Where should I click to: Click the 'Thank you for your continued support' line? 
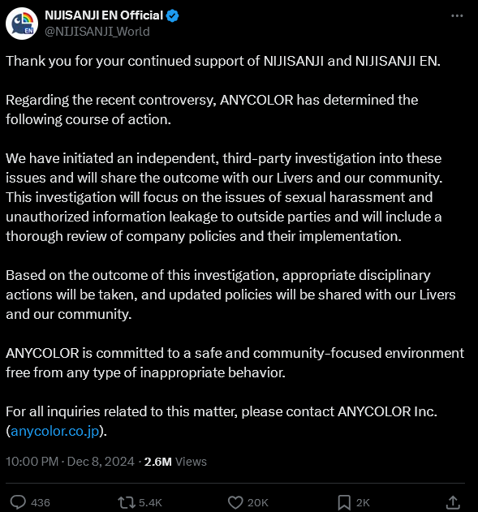tap(223, 61)
